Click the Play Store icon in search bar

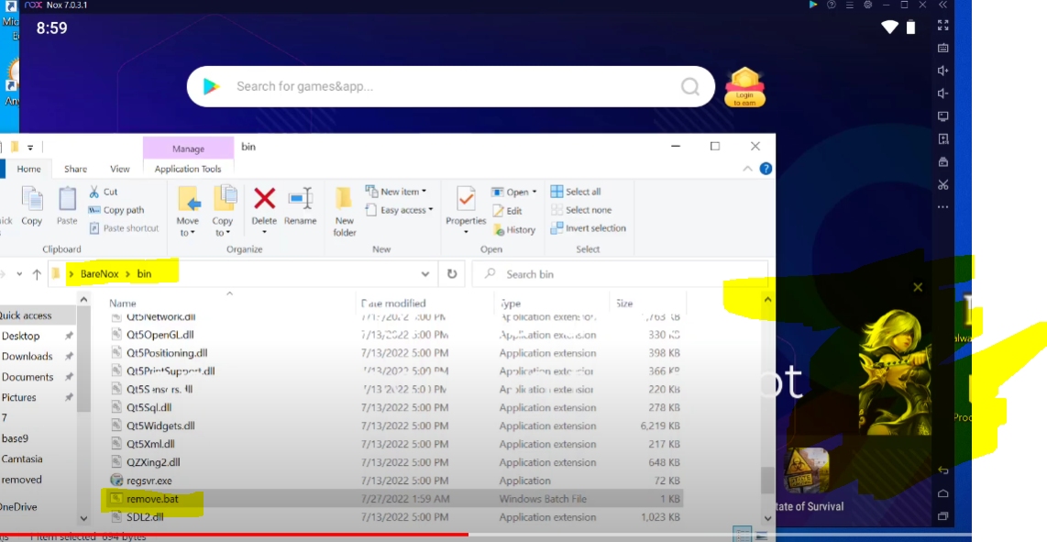pyautogui.click(x=212, y=86)
